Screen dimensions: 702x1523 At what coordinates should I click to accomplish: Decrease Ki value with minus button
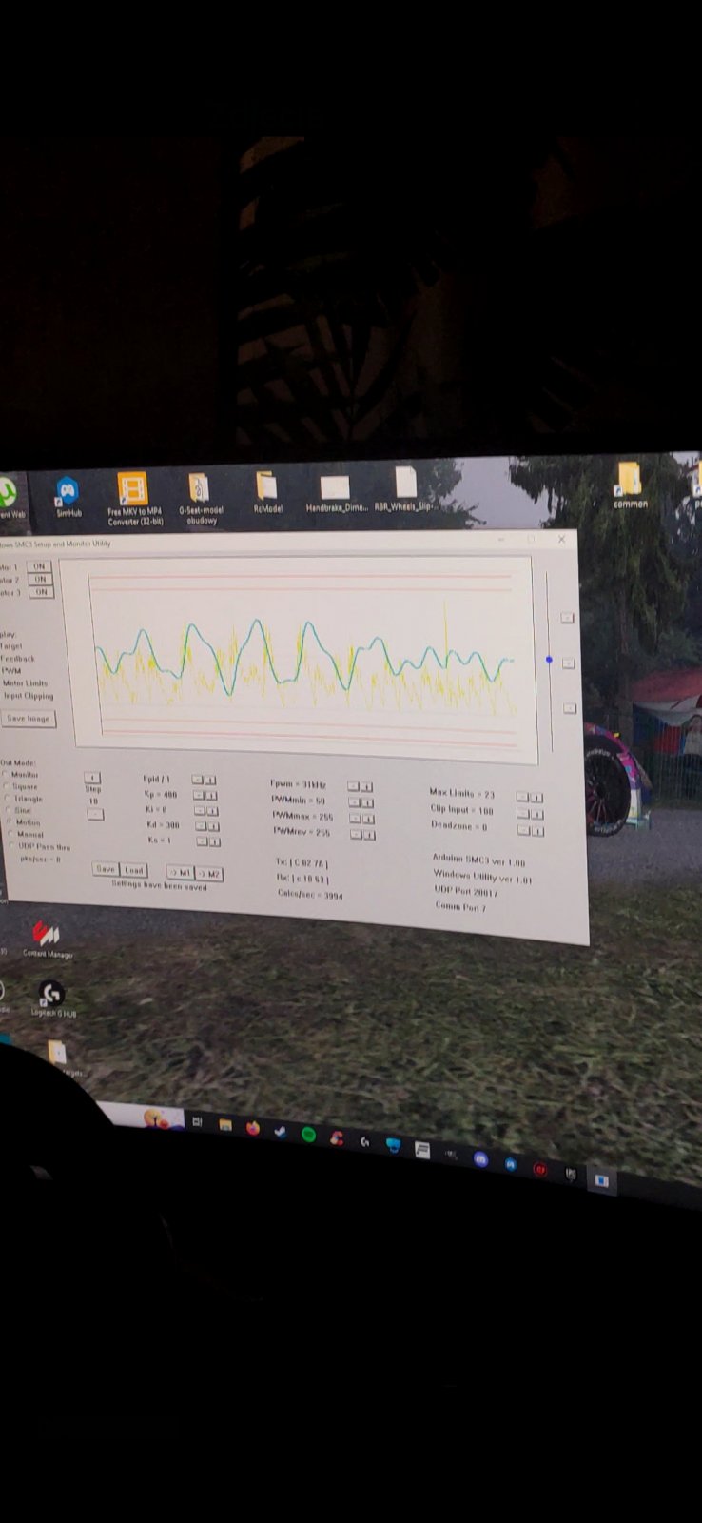[x=200, y=810]
